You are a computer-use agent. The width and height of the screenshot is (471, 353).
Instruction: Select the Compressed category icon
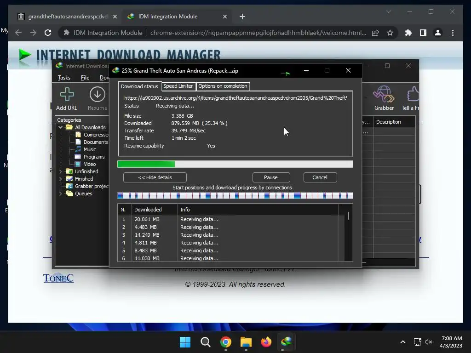pyautogui.click(x=78, y=135)
